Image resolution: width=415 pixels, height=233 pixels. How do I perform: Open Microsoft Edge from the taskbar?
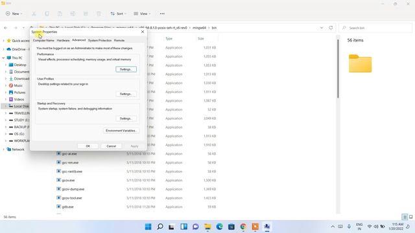219,227
